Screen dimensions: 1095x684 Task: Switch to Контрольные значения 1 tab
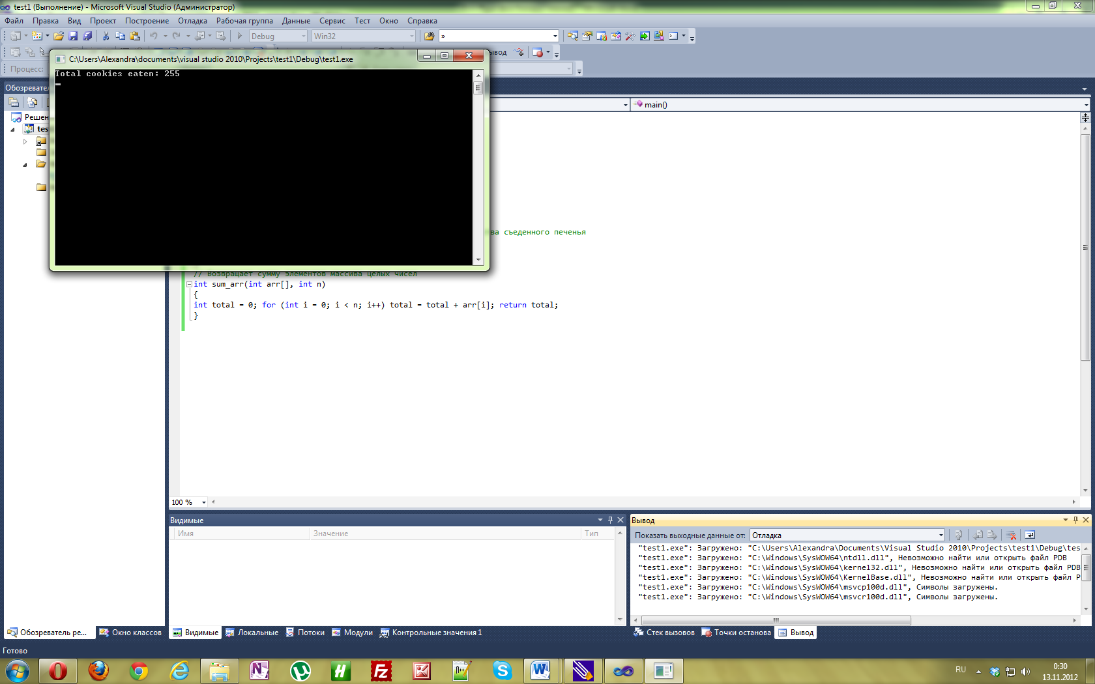[x=431, y=633]
